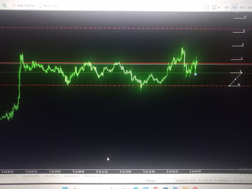This screenshot has width=252, height=189.
Task: Switch to the XAUUSD,H4 chart tab
Action: point(72,176)
